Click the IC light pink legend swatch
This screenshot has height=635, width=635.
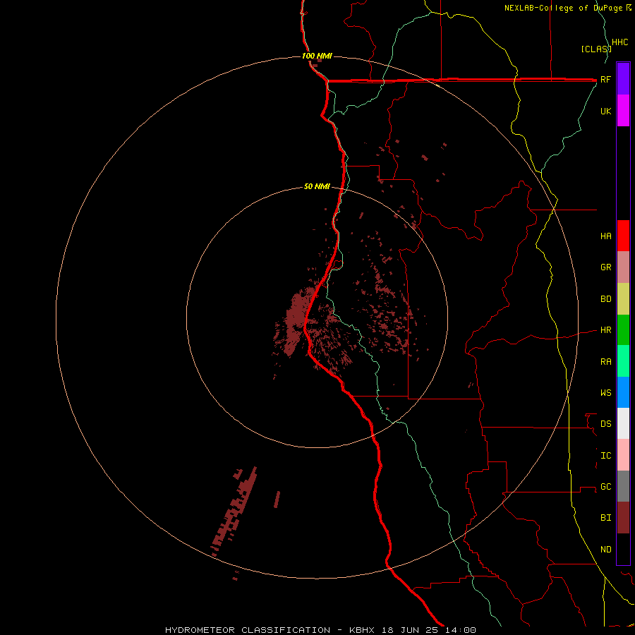point(623,455)
